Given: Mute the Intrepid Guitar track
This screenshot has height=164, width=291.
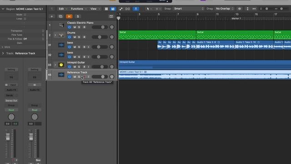Looking at the screenshot, I should [x=75, y=67].
